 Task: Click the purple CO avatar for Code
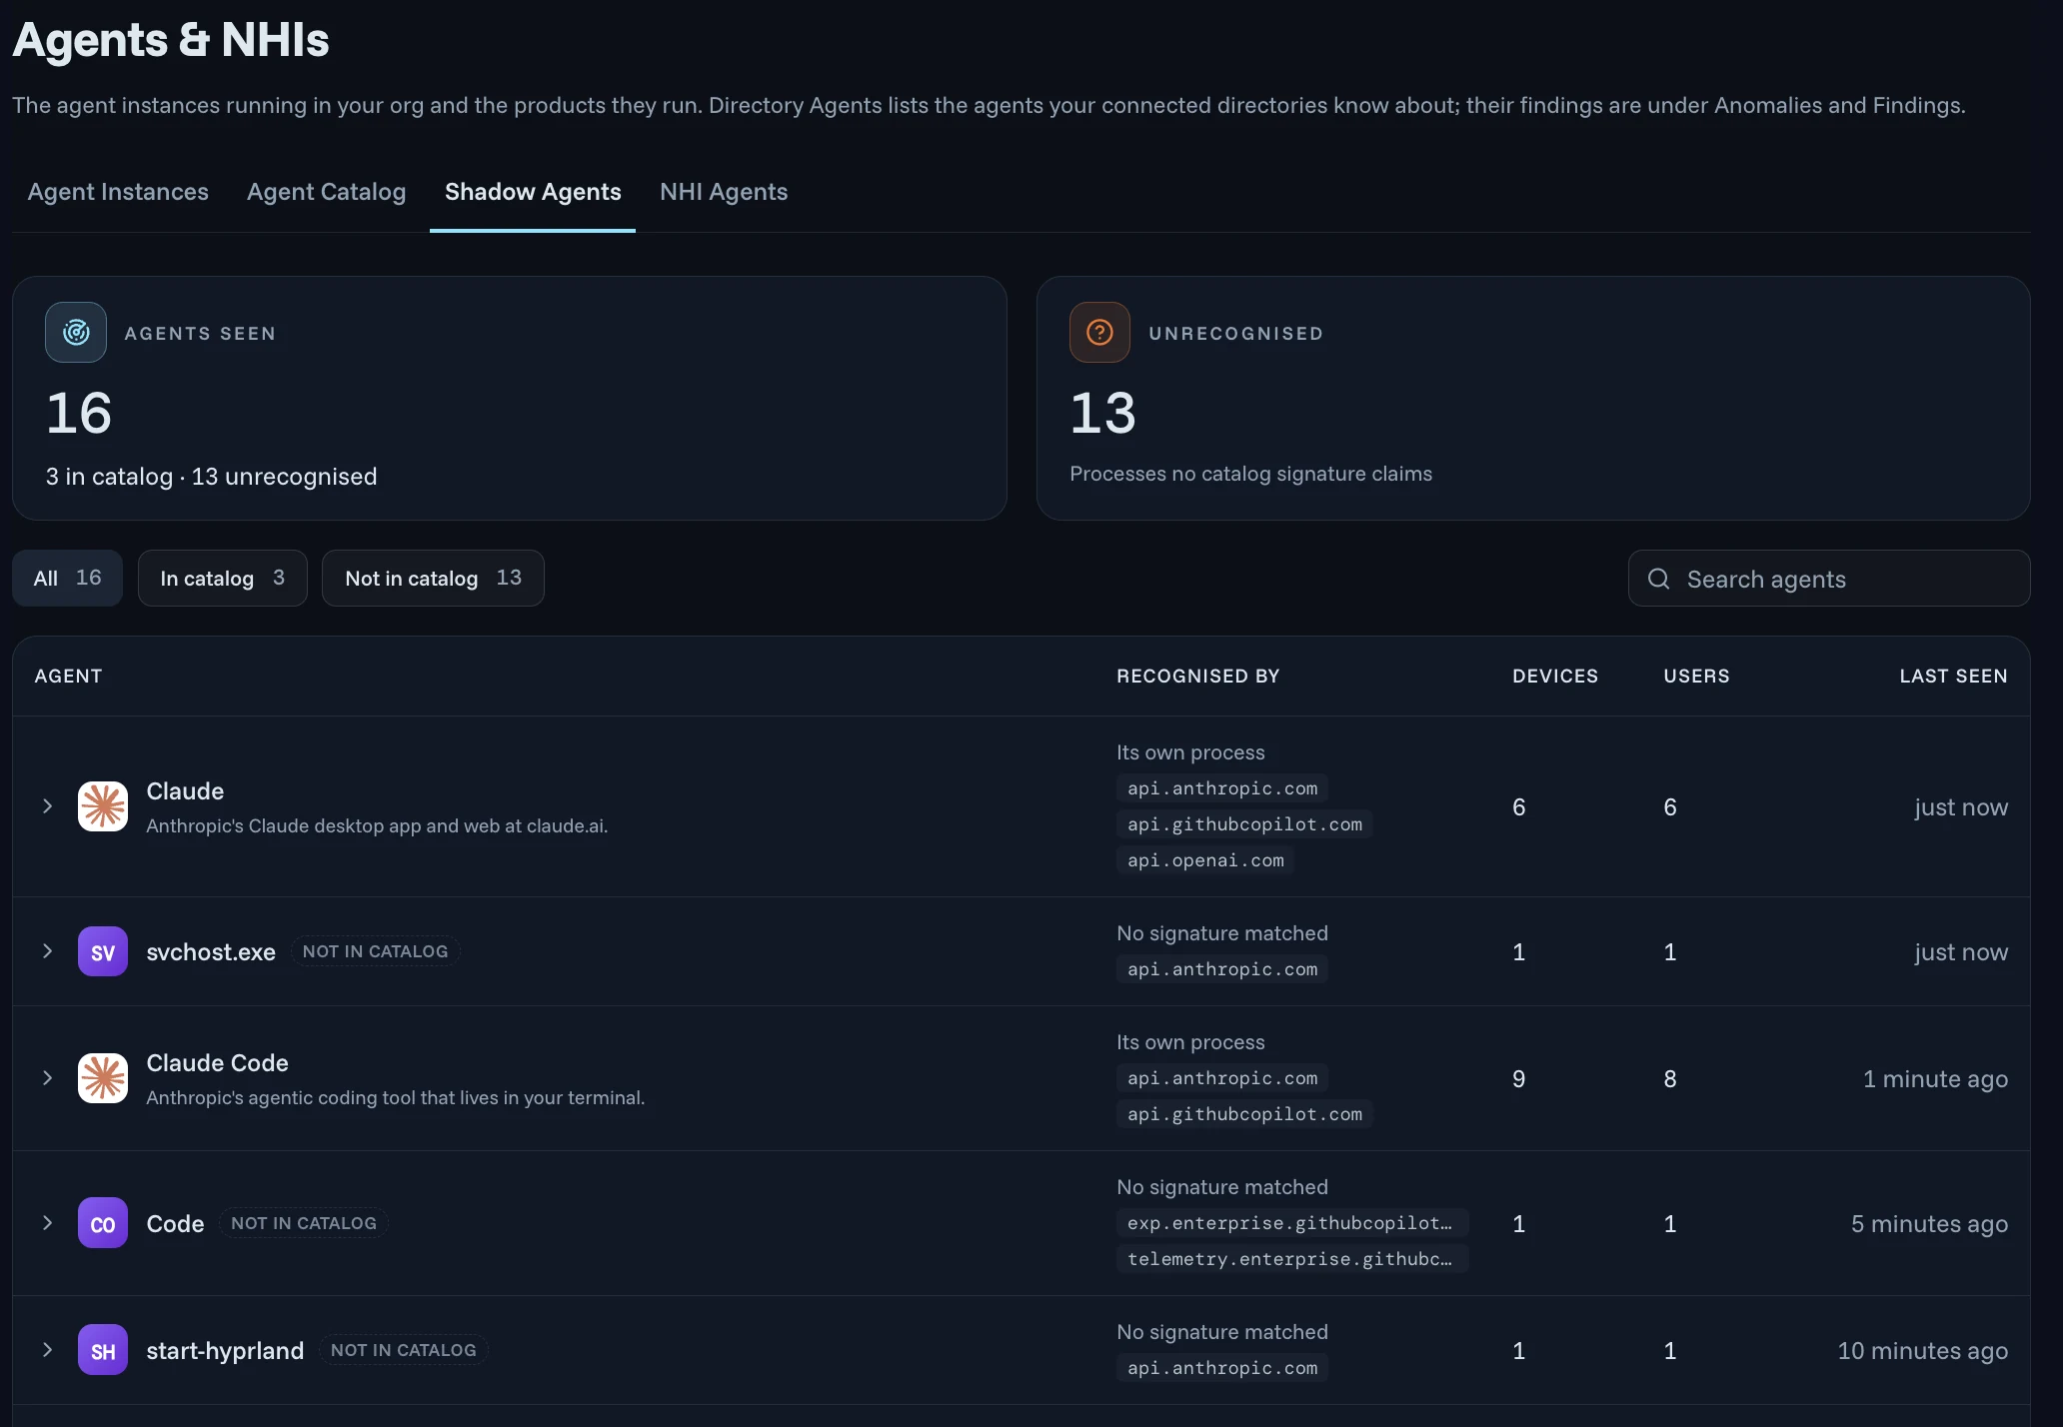tap(103, 1223)
